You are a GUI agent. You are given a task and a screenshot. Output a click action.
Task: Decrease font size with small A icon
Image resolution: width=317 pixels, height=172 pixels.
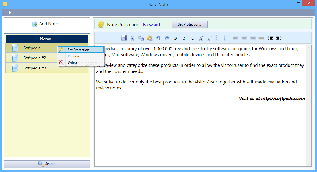pos(210,38)
